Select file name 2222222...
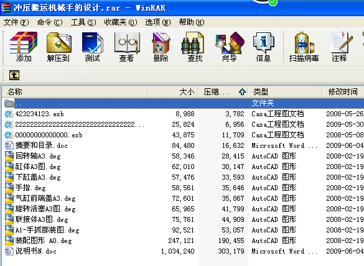The height and width of the screenshot is (266, 364). [80, 124]
